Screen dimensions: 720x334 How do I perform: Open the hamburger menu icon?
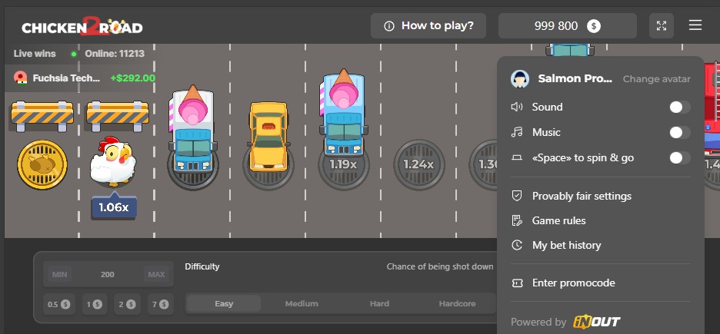[695, 25]
